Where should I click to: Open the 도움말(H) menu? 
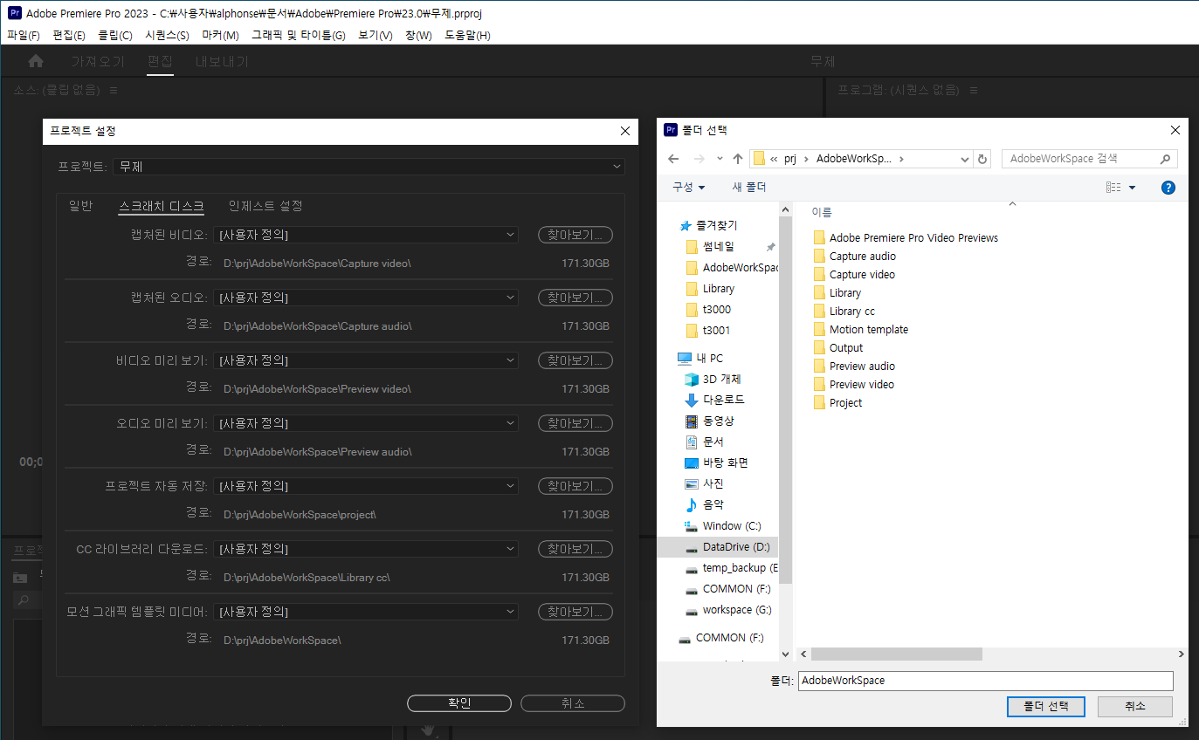pos(467,35)
